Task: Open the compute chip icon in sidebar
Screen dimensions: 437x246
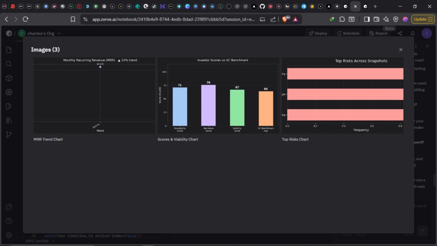Action: [9, 92]
